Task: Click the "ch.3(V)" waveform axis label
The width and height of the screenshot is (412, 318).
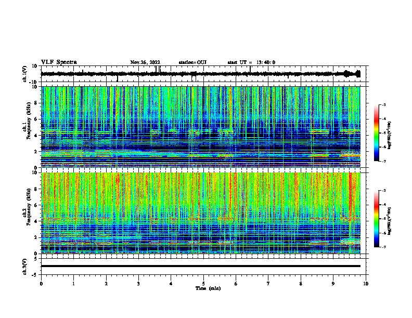Action: 25,267
